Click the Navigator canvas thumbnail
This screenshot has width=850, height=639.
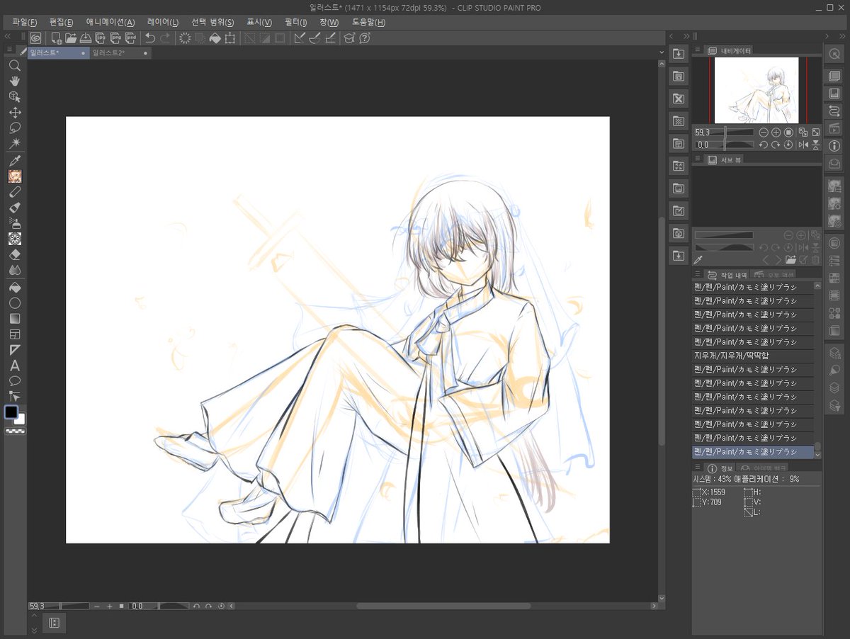pyautogui.click(x=756, y=90)
